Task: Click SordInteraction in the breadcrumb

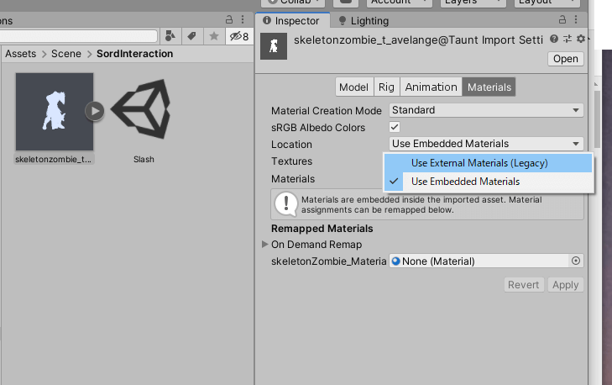Action: tap(134, 54)
